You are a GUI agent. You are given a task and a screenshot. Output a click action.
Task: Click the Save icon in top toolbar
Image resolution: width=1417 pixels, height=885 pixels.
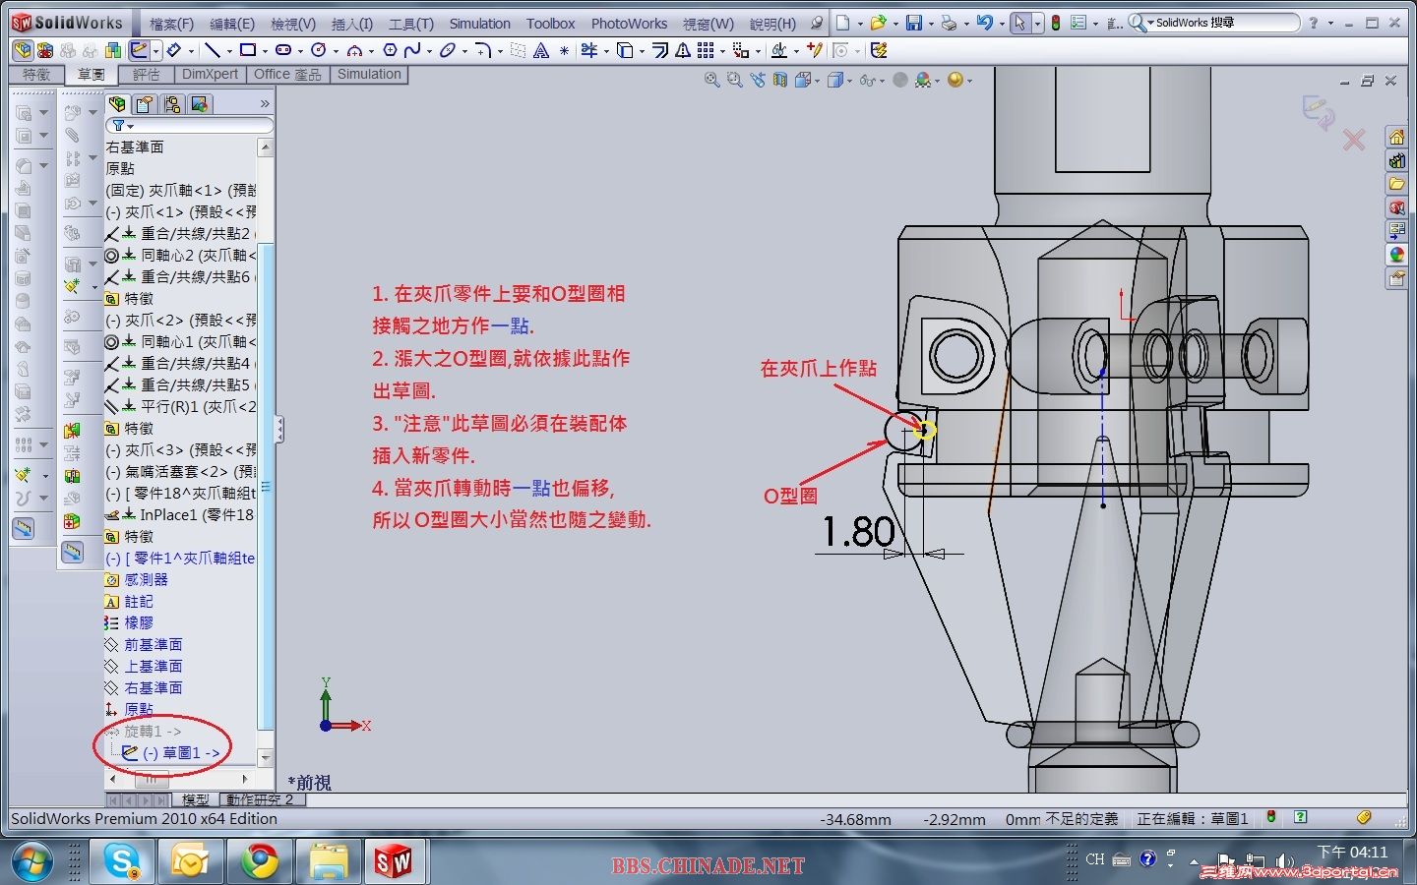(914, 23)
